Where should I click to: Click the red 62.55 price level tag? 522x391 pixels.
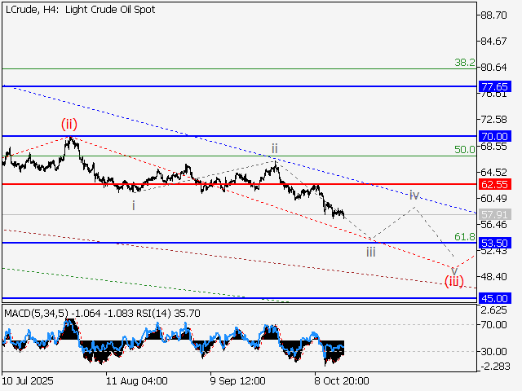point(495,185)
